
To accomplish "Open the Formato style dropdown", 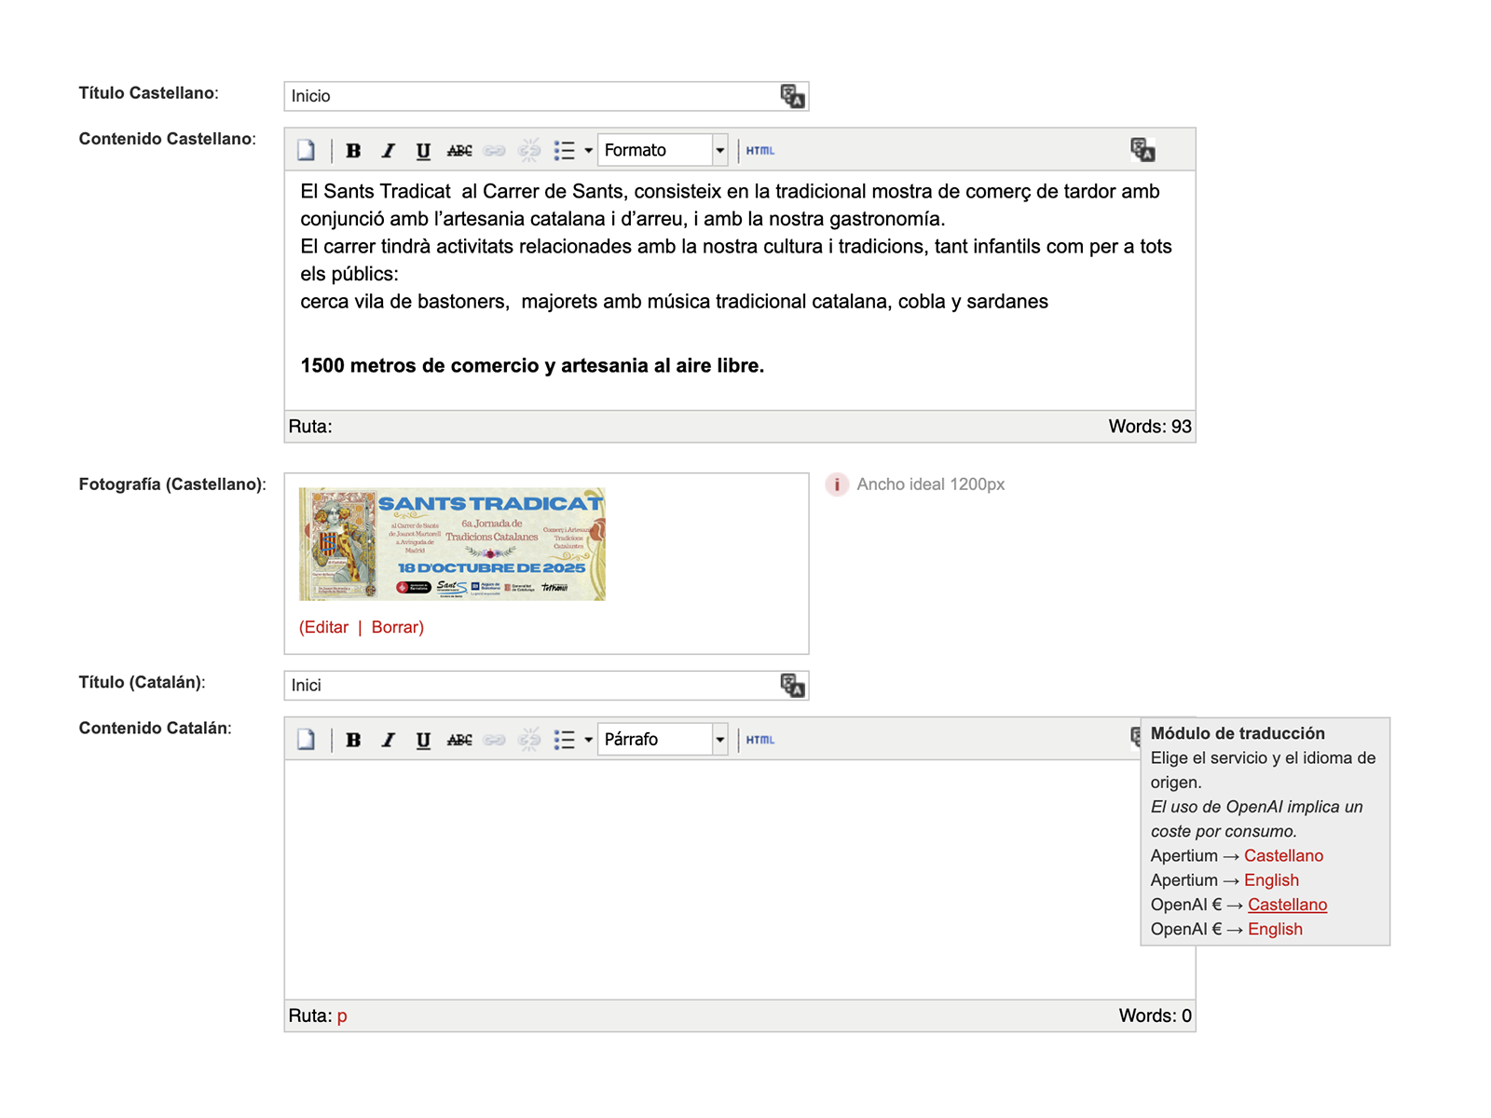I will tap(719, 151).
